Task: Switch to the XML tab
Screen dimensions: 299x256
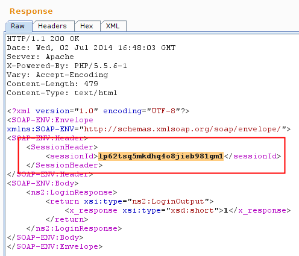Action: (113, 26)
